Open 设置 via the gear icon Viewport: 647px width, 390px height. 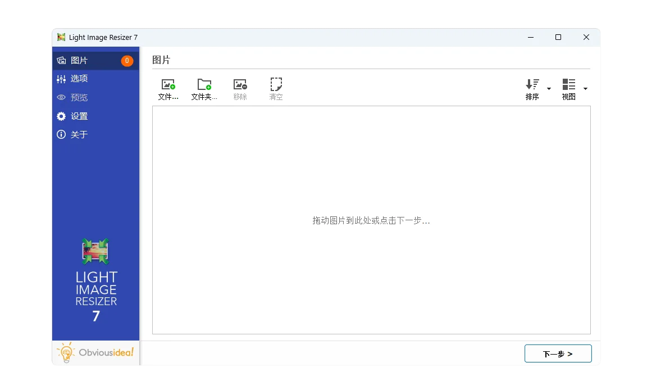61,116
